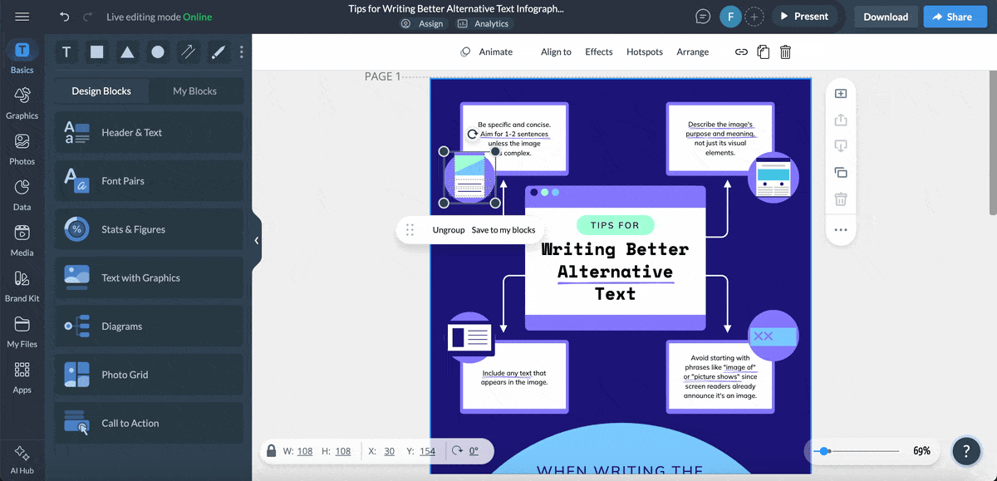Collapse the left Design Blocks panel
The image size is (997, 481).
(x=256, y=240)
